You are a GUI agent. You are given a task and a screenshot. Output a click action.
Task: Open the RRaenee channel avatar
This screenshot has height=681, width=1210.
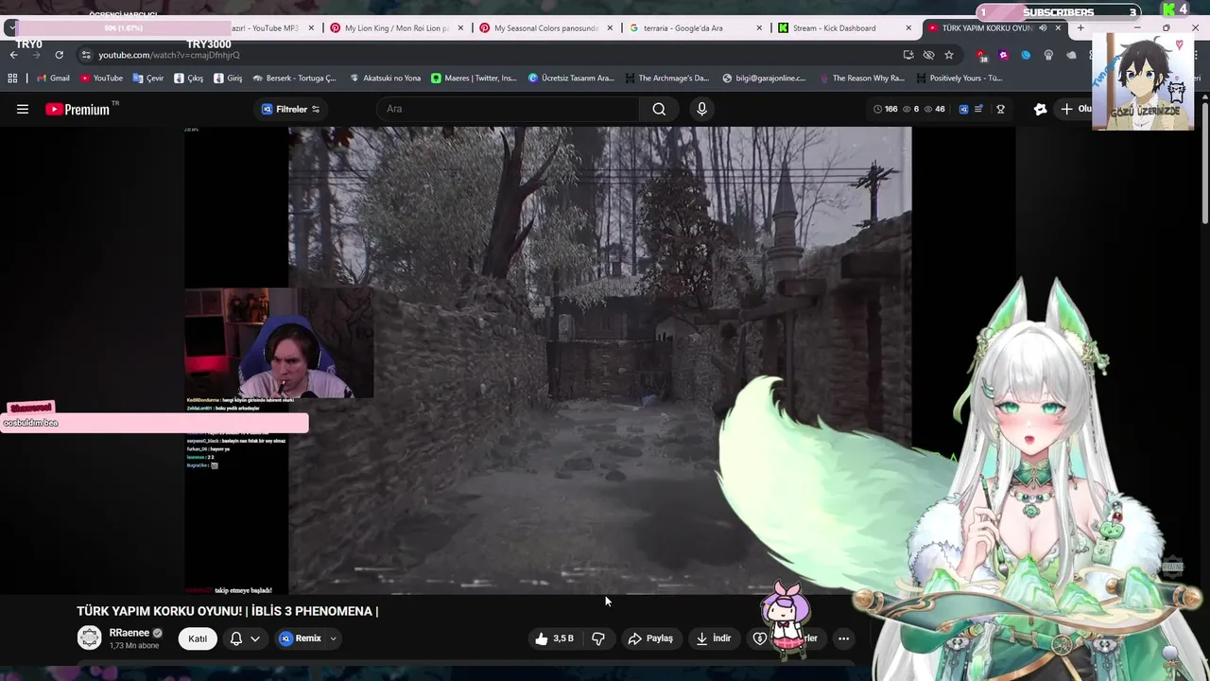[89, 638]
